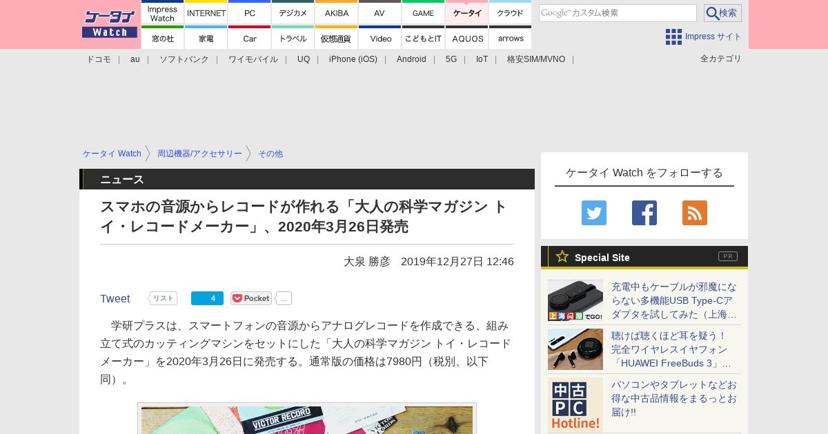Focus the Google カスタム検索 input field
The width and height of the screenshot is (828, 434).
[618, 13]
